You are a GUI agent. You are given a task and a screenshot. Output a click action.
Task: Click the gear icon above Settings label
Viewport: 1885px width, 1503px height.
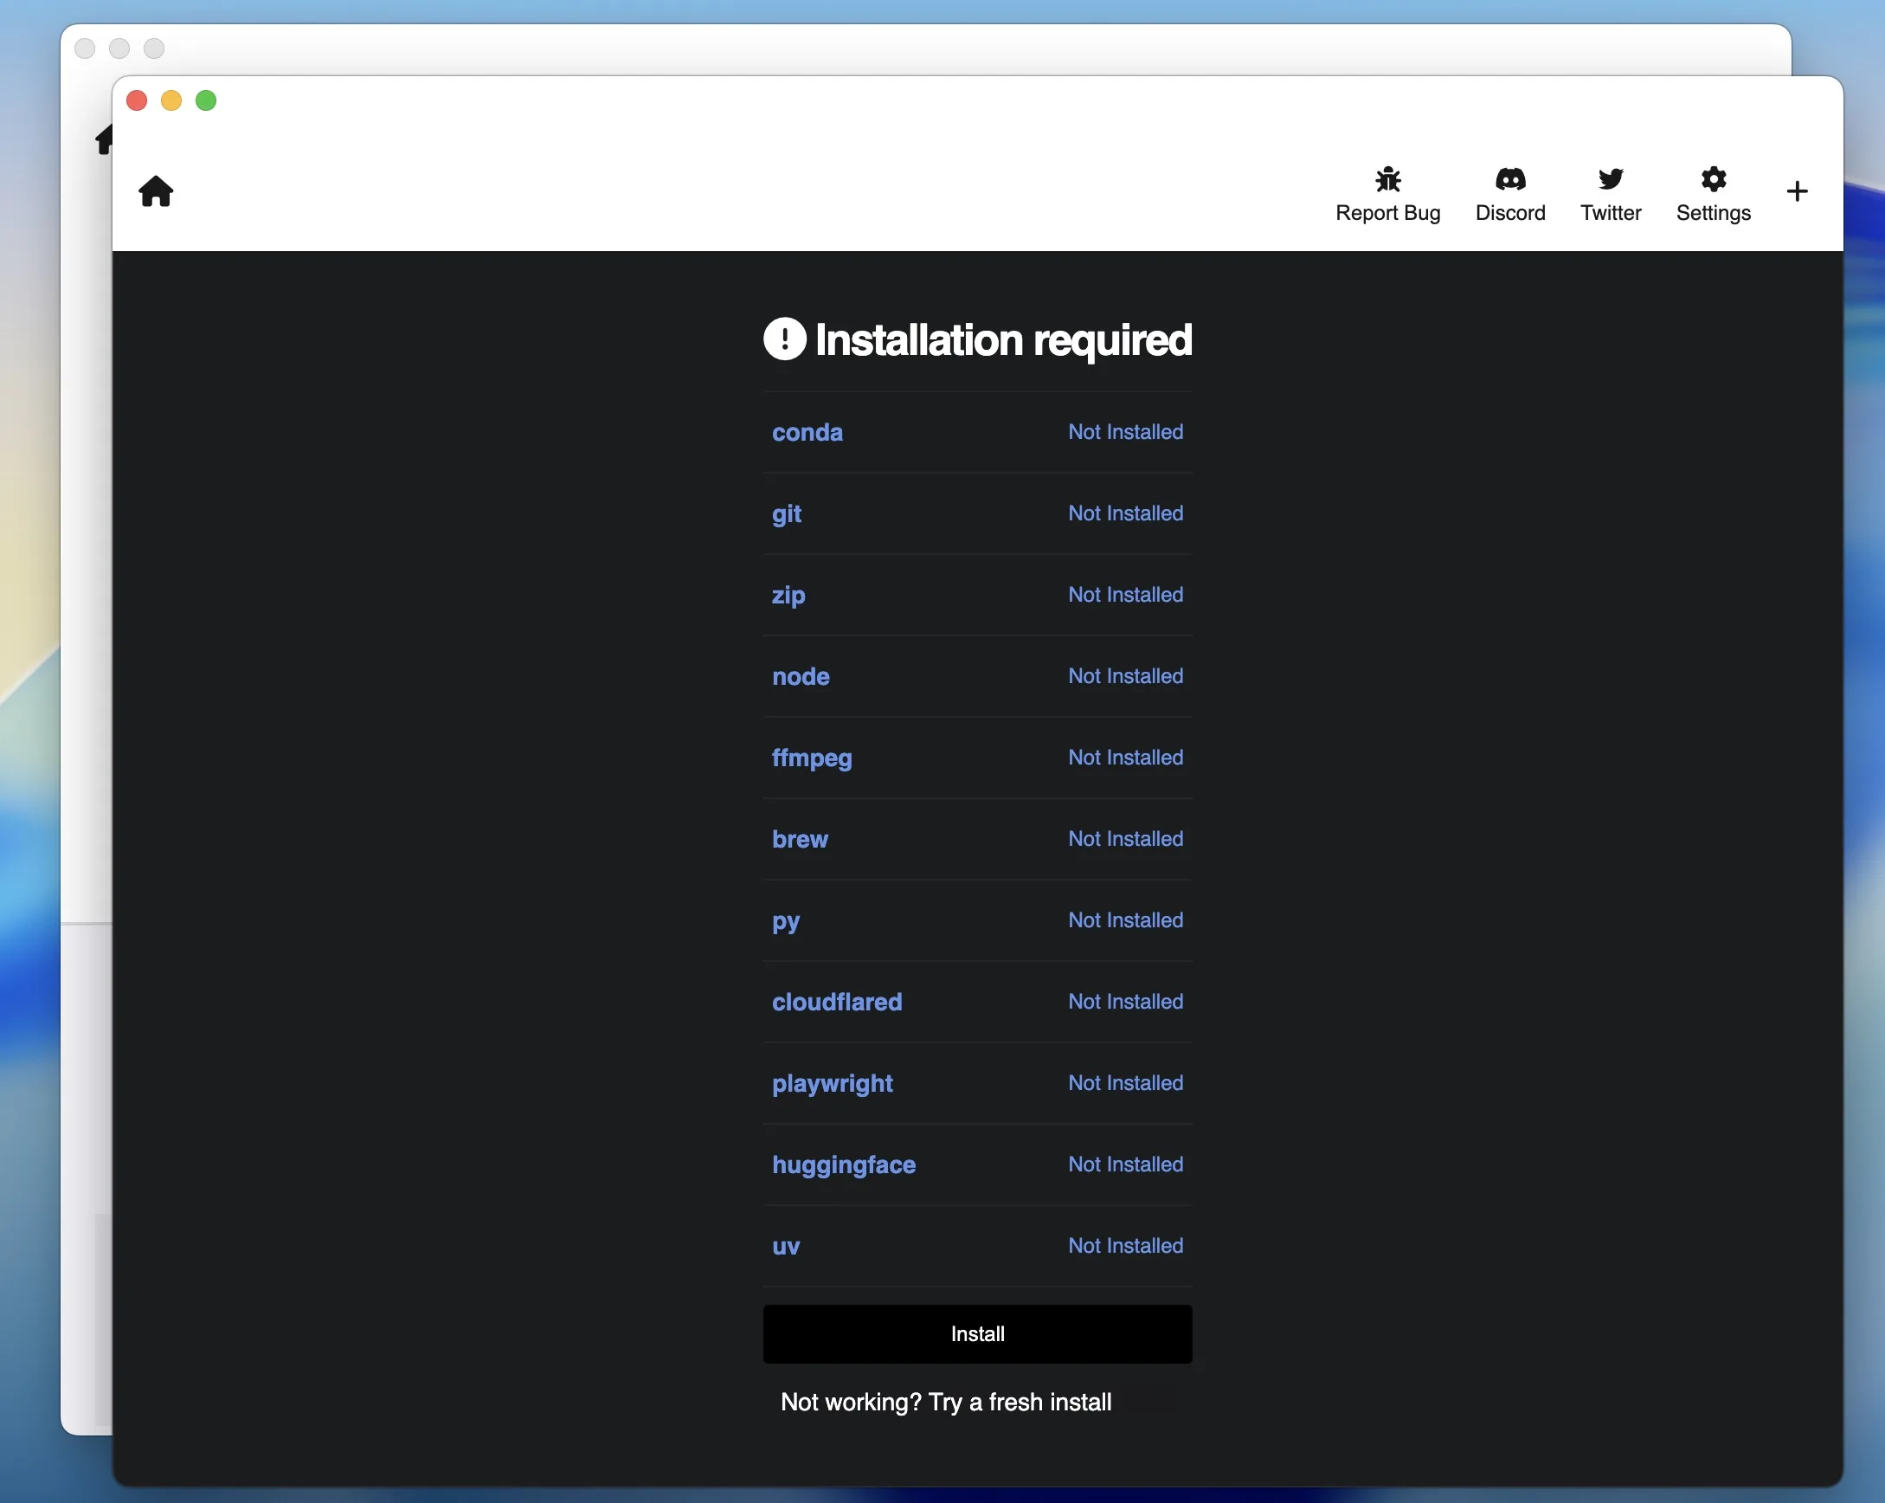point(1712,177)
